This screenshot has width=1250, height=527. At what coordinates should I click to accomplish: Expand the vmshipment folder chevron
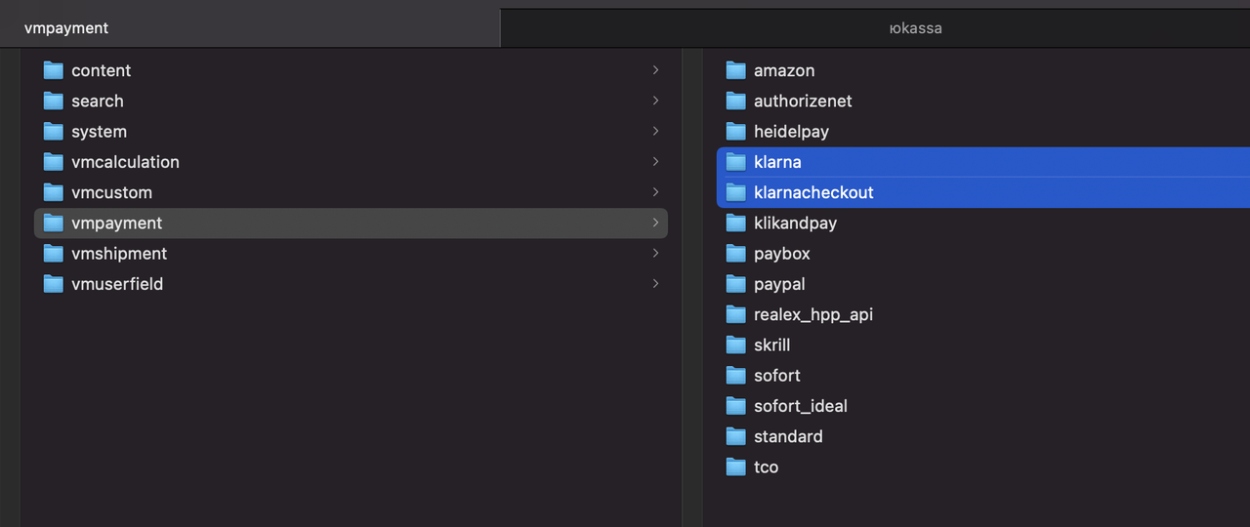655,253
